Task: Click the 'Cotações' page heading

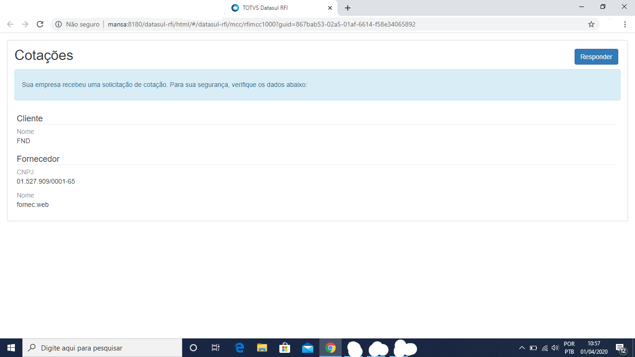Action: tap(44, 55)
